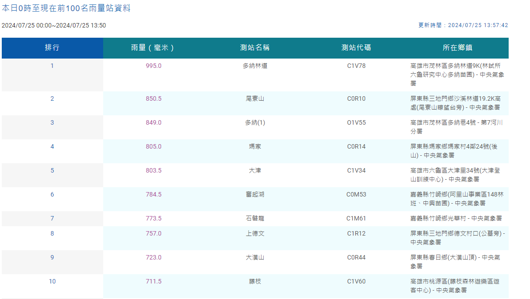The width and height of the screenshot is (530, 299).
Task: Click the 雨量（毫米）column header
Action: point(154,48)
